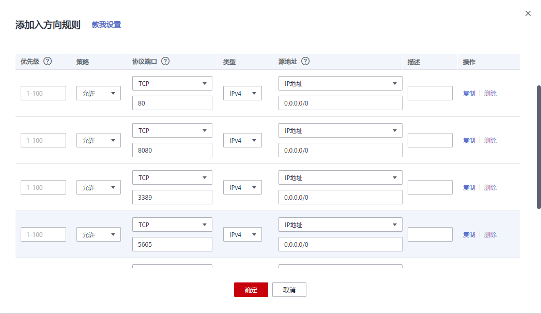Open 策略 dropdown in port 3389 row
541x314 pixels.
pos(99,187)
